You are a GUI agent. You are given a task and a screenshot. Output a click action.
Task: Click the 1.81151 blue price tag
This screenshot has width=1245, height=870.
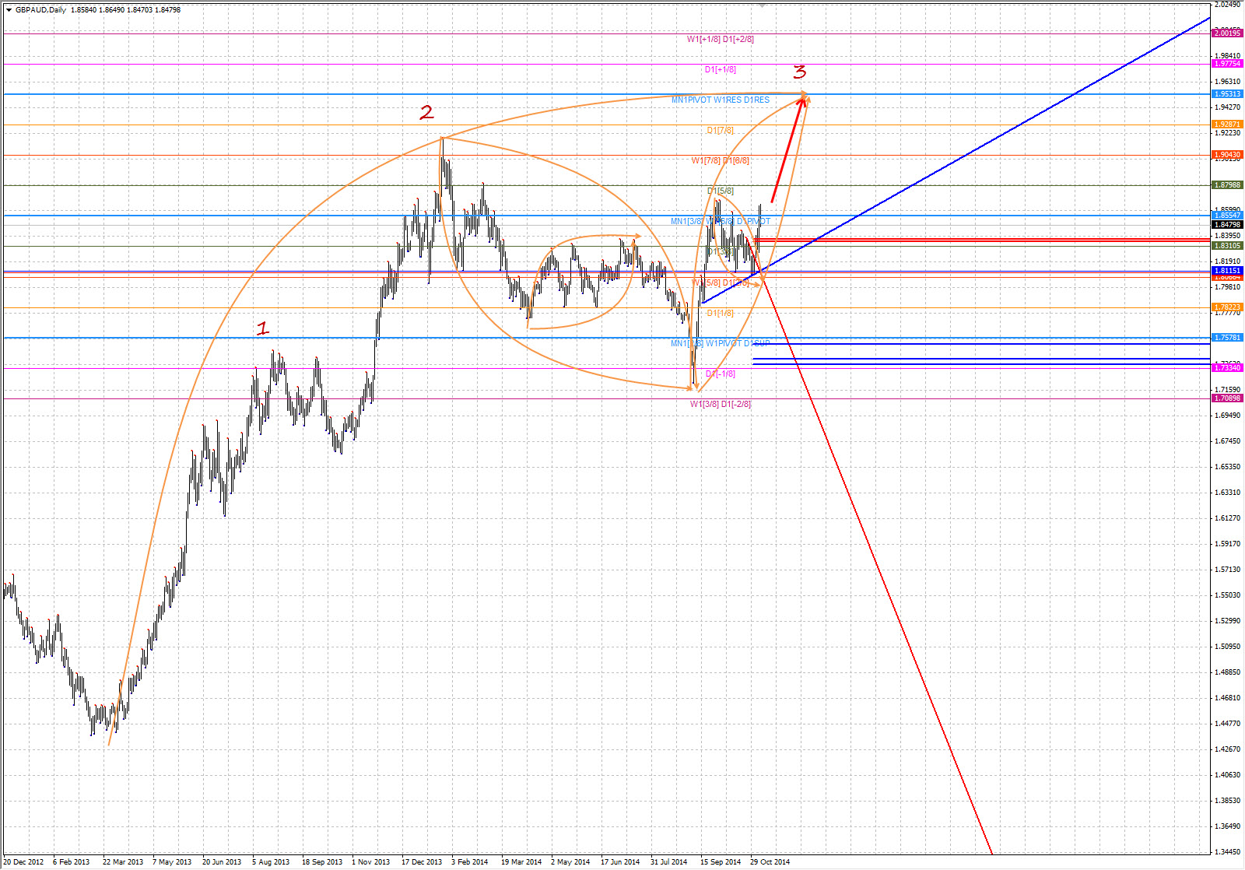[1227, 271]
